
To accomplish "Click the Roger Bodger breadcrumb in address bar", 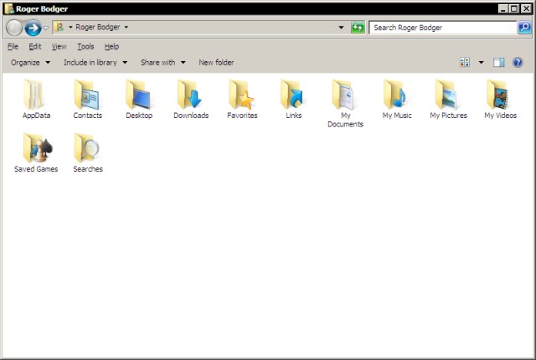I will pyautogui.click(x=97, y=28).
